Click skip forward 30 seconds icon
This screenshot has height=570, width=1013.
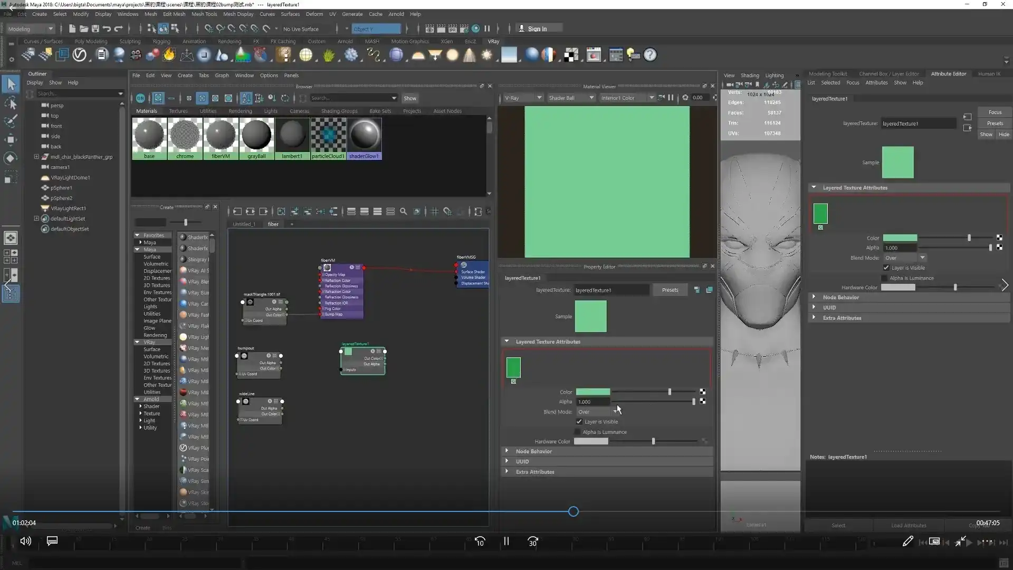(533, 541)
